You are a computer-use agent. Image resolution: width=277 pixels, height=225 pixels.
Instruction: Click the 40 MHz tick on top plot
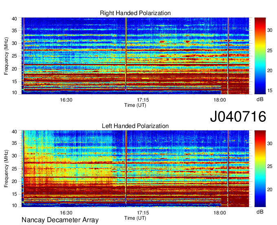[x=14, y=19]
